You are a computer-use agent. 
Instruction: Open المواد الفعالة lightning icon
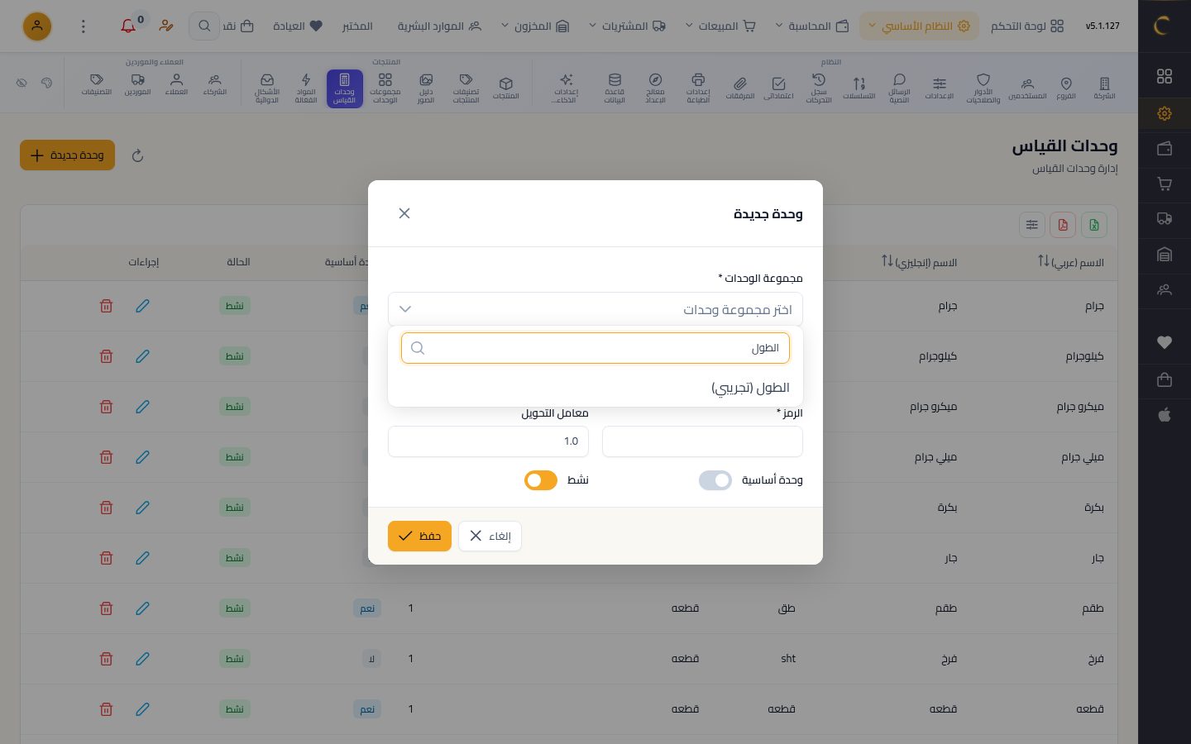click(x=306, y=89)
